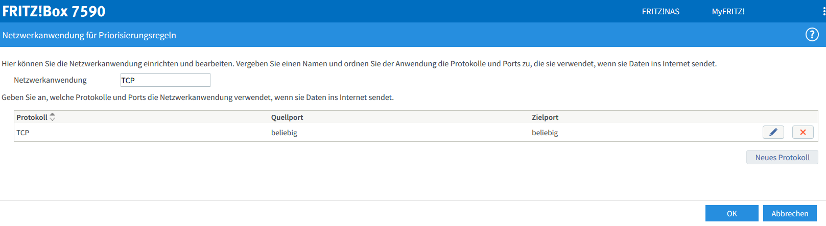
Task: Cancel with the Abbrechen button
Action: [790, 214]
